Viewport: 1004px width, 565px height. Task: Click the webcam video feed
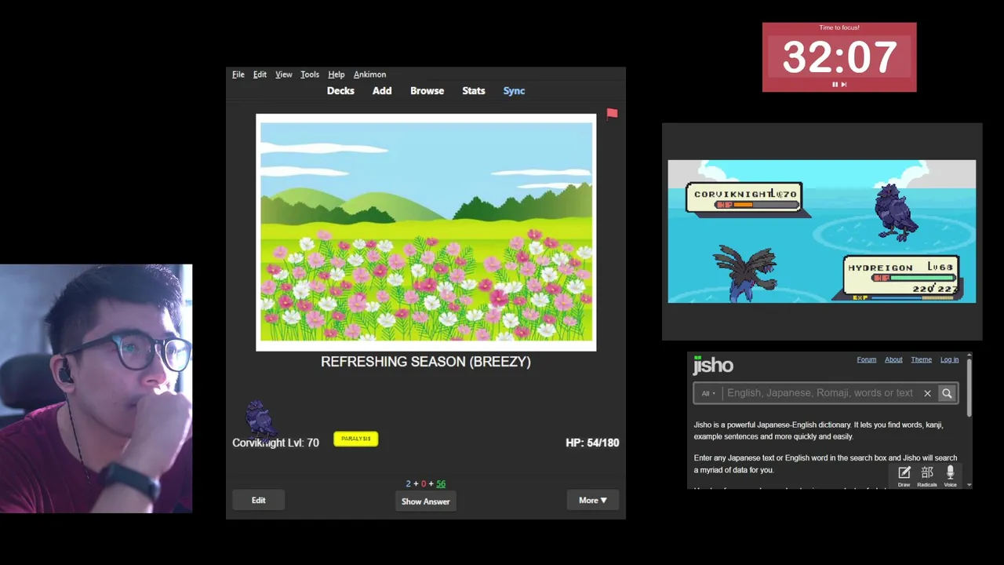[x=96, y=388]
